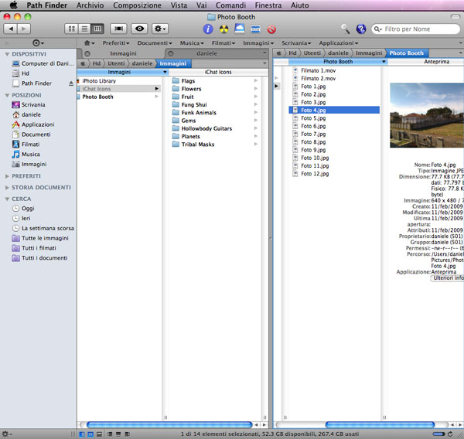Open the gear action menu in toolbar

click(160, 29)
